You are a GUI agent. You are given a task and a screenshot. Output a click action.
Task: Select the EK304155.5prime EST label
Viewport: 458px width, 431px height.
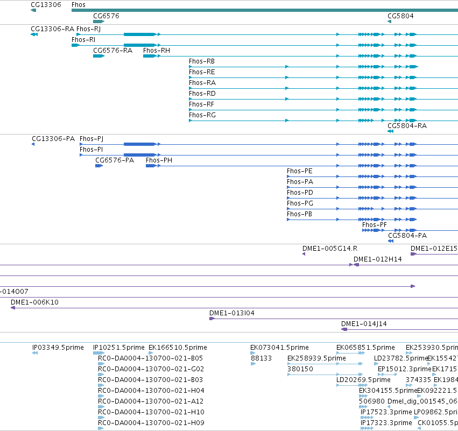tap(388, 391)
